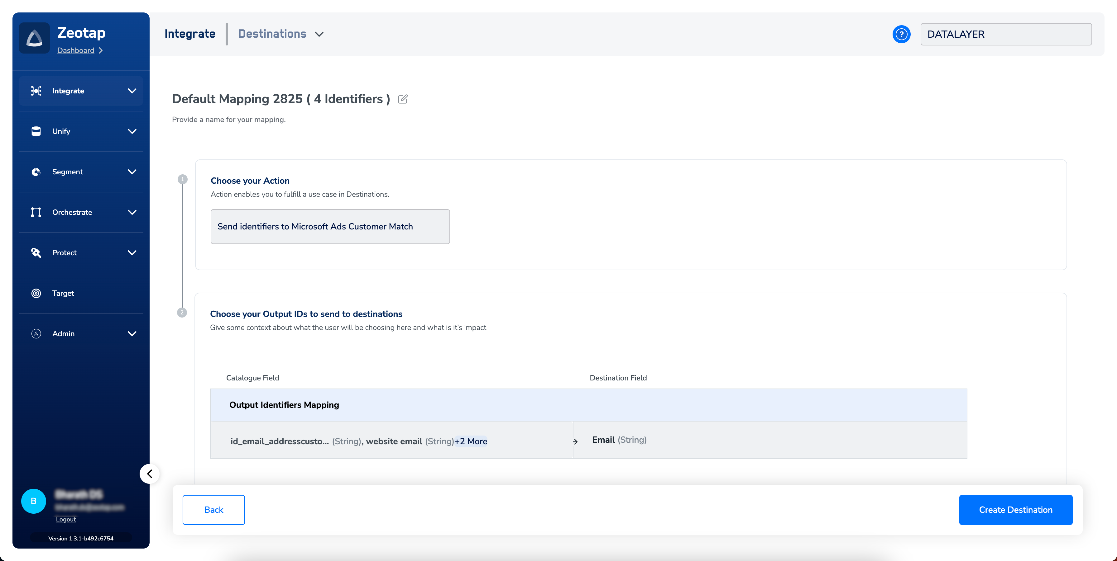Screen dimensions: 1117x561
Task: Open the Dashboard link
Action: coord(76,50)
